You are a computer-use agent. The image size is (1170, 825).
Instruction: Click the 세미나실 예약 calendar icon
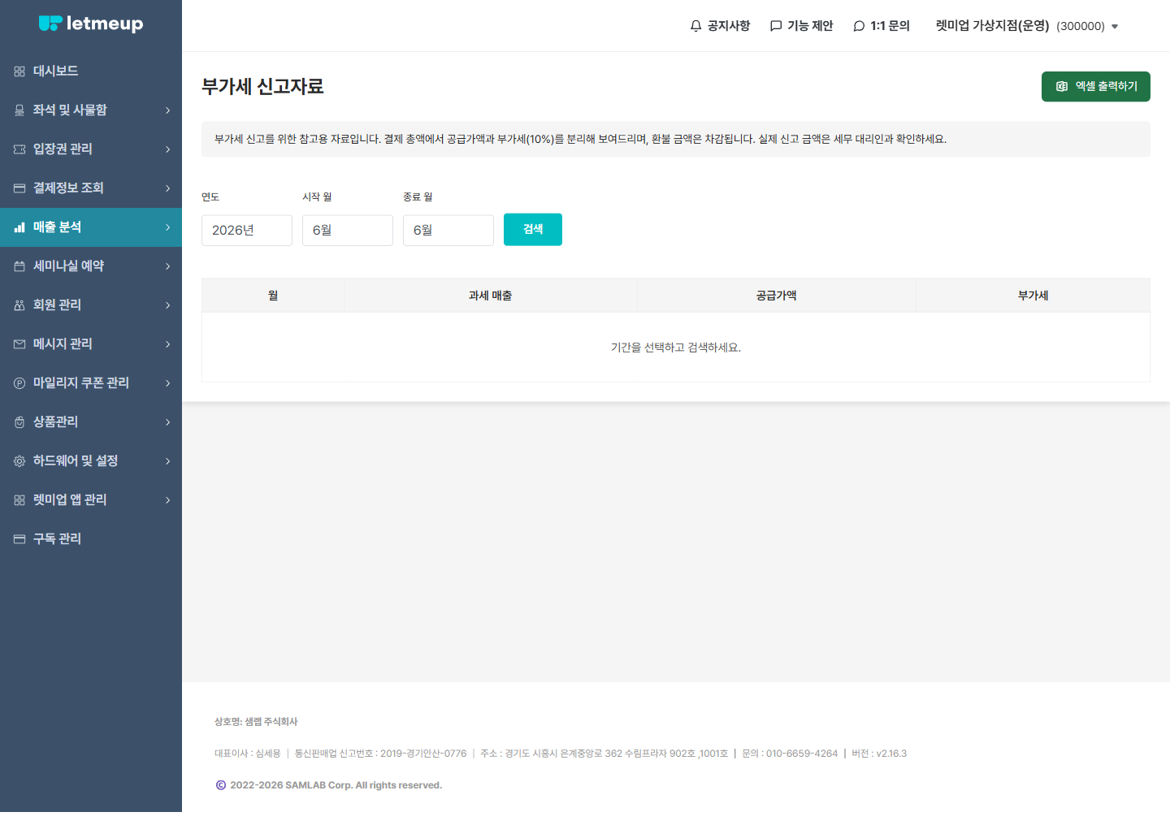coord(19,266)
